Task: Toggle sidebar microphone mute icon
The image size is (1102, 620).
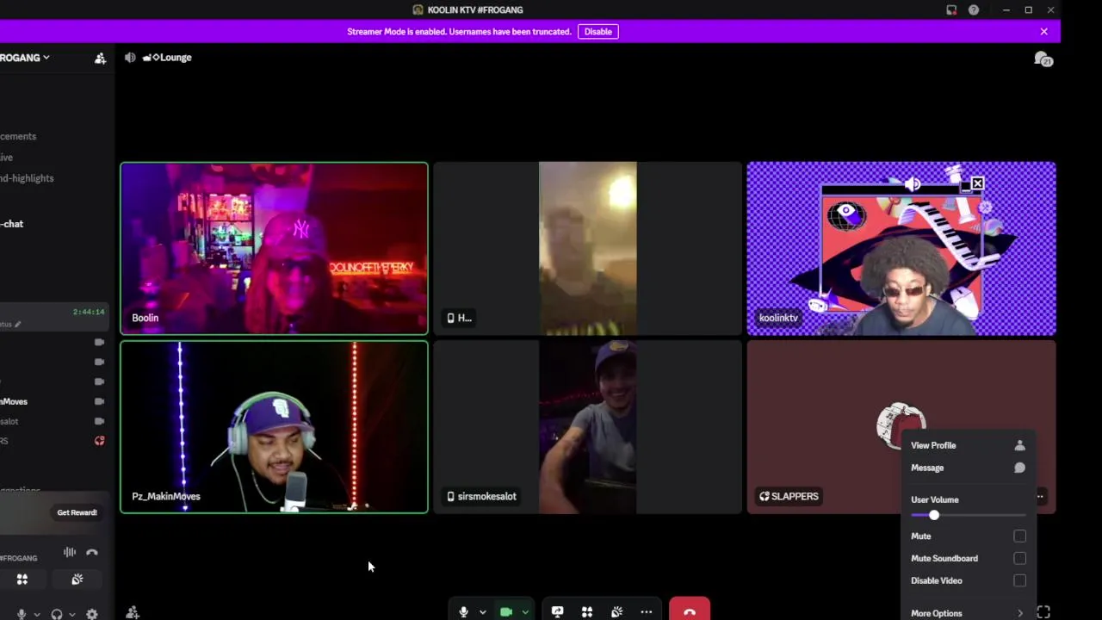Action: (x=22, y=614)
